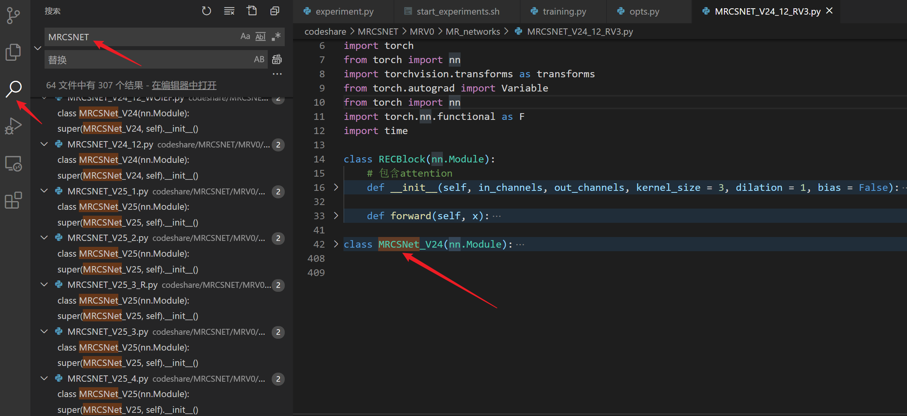
Task: Collapse MRCSNET_V25_3_R.py result group
Action: click(44, 285)
